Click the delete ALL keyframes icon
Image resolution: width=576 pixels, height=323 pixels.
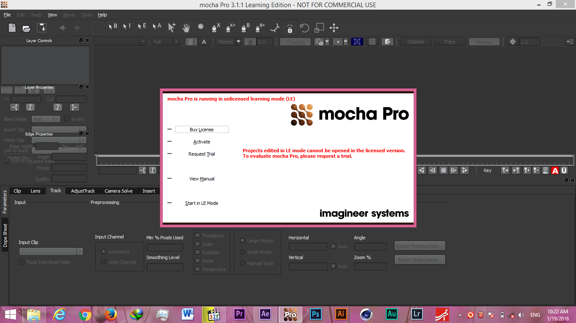pos(546,170)
